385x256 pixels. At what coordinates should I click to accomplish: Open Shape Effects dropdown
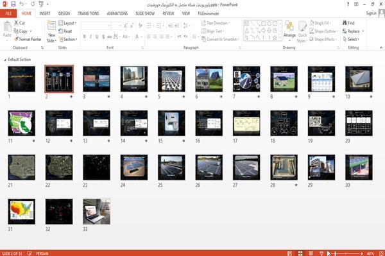[x=323, y=39]
